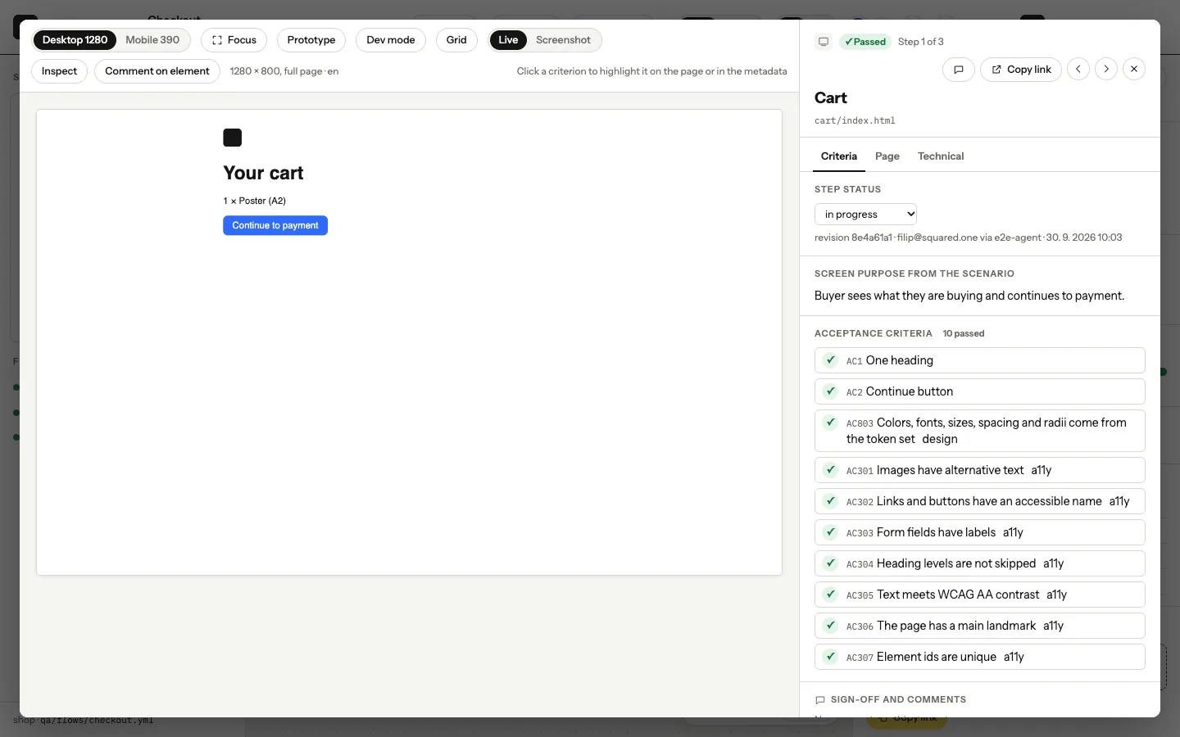This screenshot has height=737, width=1180.
Task: Open the Criteria tab
Action: (839, 156)
